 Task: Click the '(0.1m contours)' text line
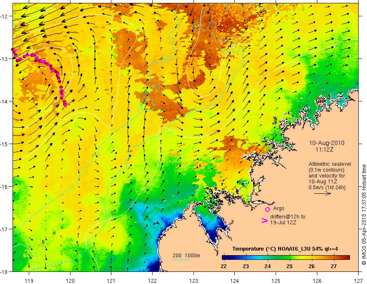327,170
